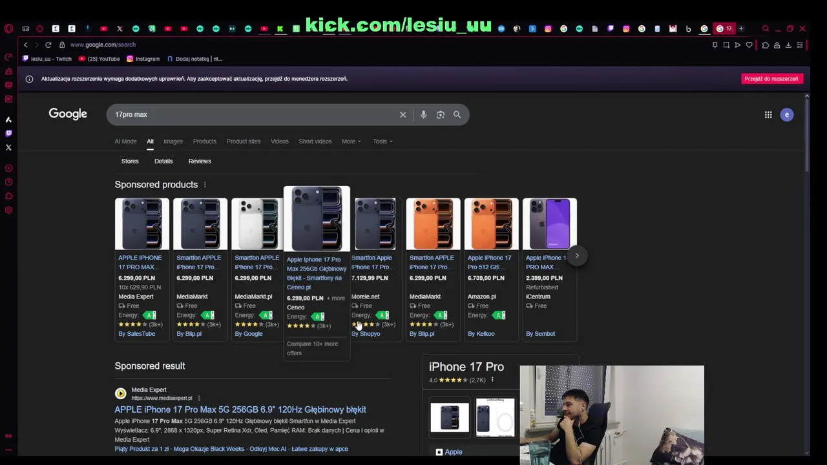Select the Reviews filter chip
Screen dimensions: 827x465
(x=200, y=161)
